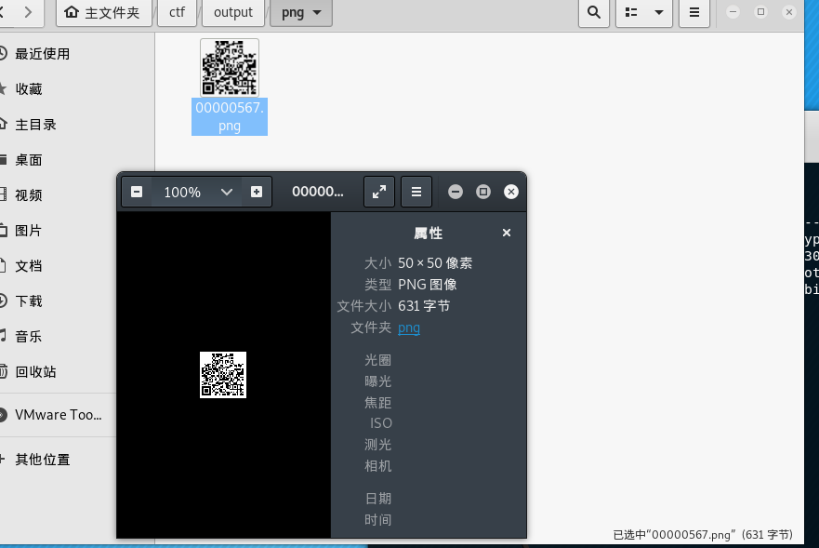Switch file manager to list view icon
This screenshot has height=548, width=819.
(631, 12)
